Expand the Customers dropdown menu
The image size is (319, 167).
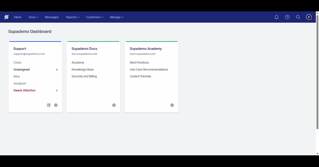click(x=95, y=17)
